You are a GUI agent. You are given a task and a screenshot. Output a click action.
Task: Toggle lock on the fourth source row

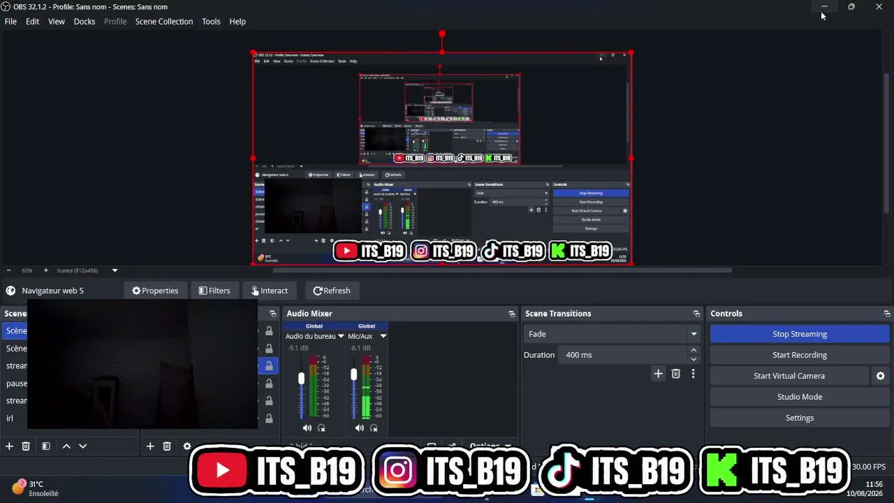pyautogui.click(x=269, y=384)
